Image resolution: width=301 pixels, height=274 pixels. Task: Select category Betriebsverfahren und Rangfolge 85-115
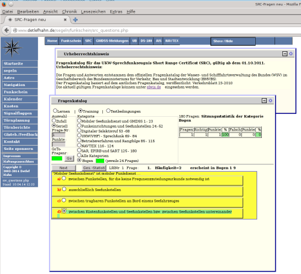[79, 140]
